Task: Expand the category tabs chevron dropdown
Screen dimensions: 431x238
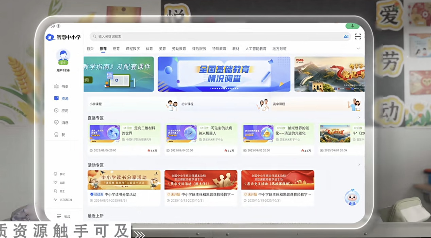Action: tap(358, 49)
